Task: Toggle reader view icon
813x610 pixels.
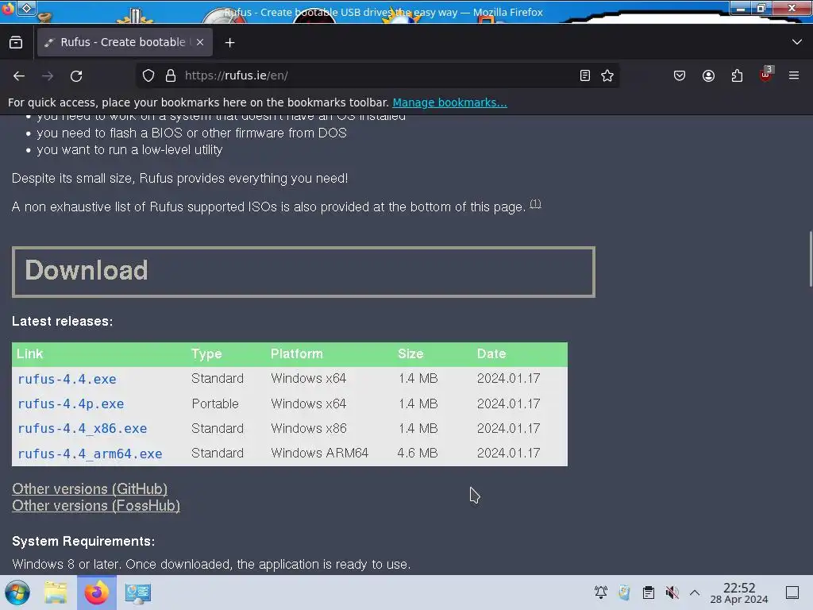Action: tap(585, 75)
